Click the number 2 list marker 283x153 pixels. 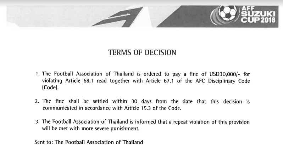[37, 101]
